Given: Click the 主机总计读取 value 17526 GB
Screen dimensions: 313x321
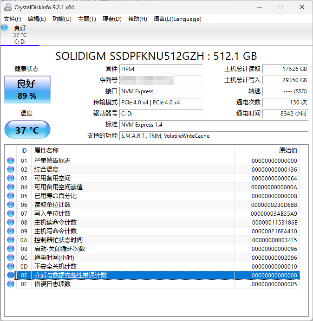Looking at the screenshot, I should 285,69.
